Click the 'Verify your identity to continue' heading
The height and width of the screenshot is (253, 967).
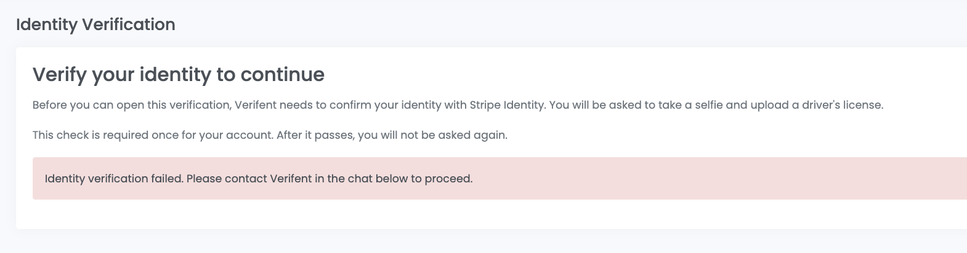[179, 74]
